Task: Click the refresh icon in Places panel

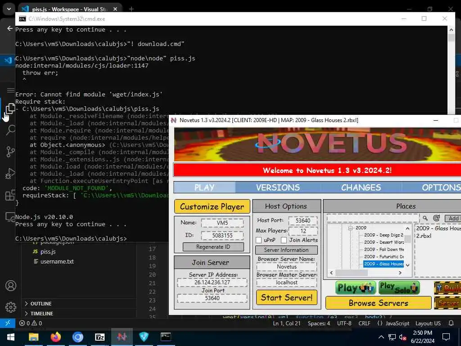Action: [436, 218]
